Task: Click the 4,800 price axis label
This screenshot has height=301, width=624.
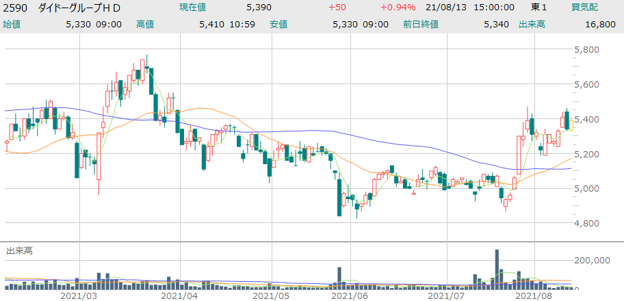Action: click(587, 224)
